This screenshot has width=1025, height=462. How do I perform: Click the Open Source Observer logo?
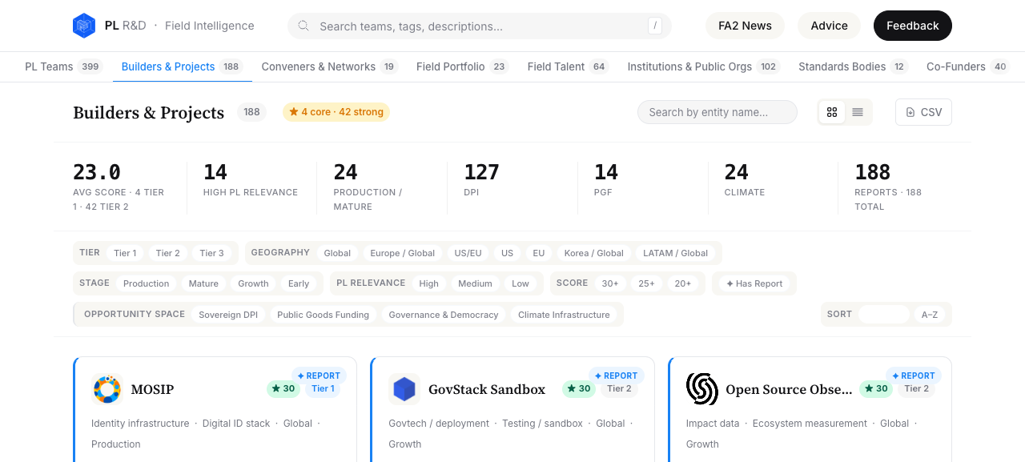click(x=702, y=389)
